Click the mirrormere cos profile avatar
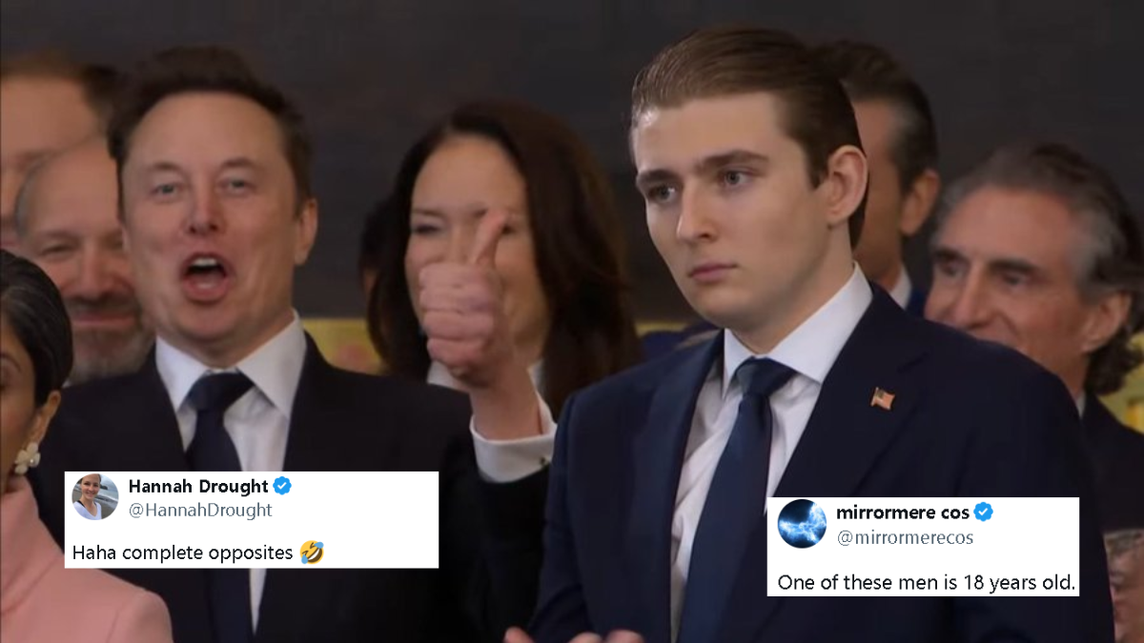The image size is (1144, 643). [x=802, y=524]
